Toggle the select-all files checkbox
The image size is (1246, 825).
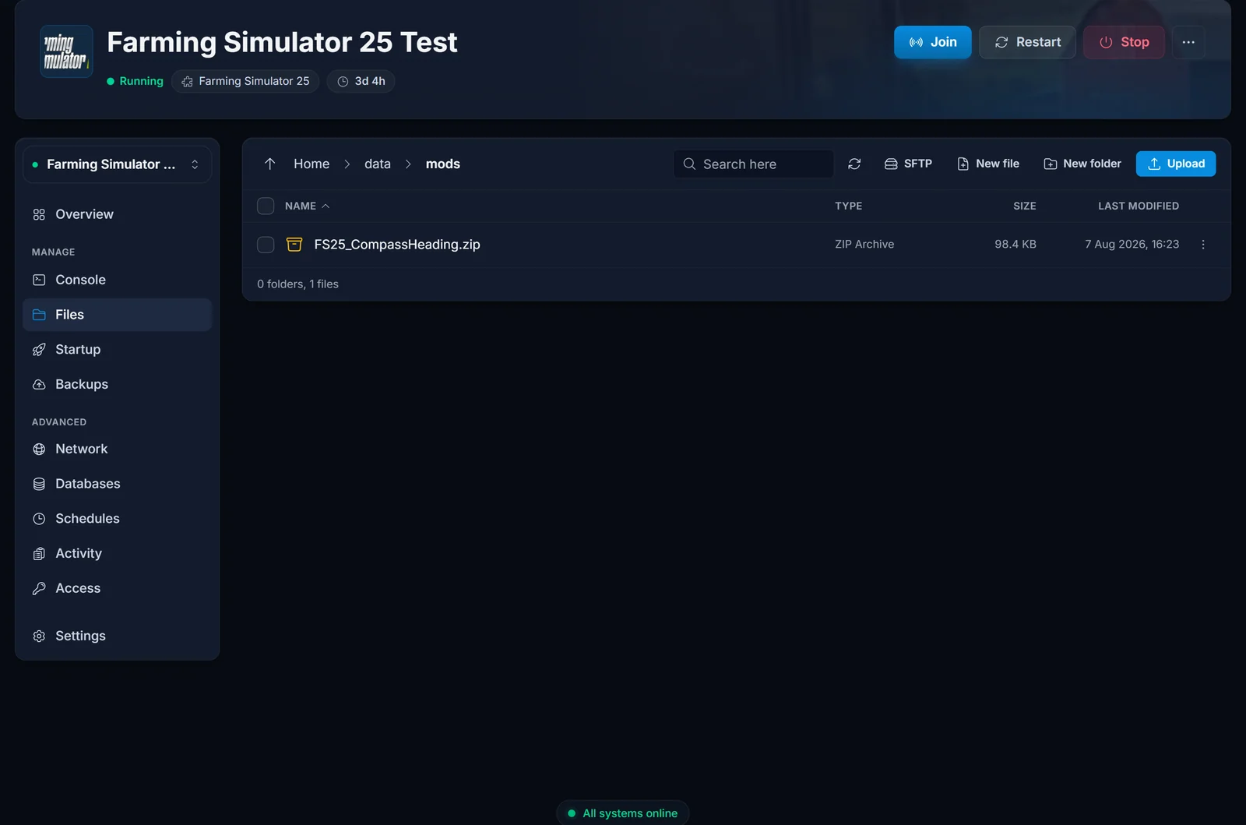266,206
